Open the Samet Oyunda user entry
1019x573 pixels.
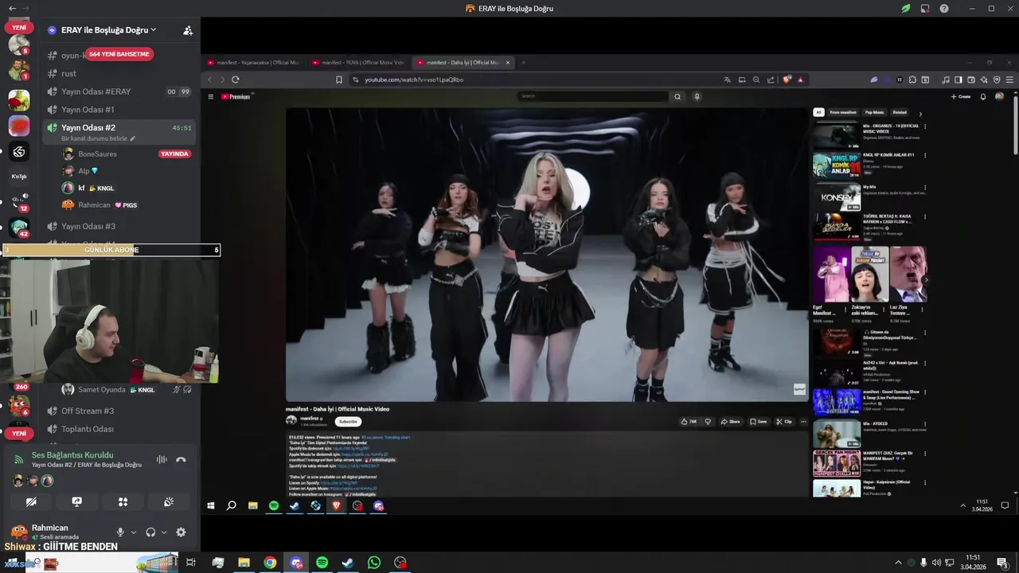125,390
